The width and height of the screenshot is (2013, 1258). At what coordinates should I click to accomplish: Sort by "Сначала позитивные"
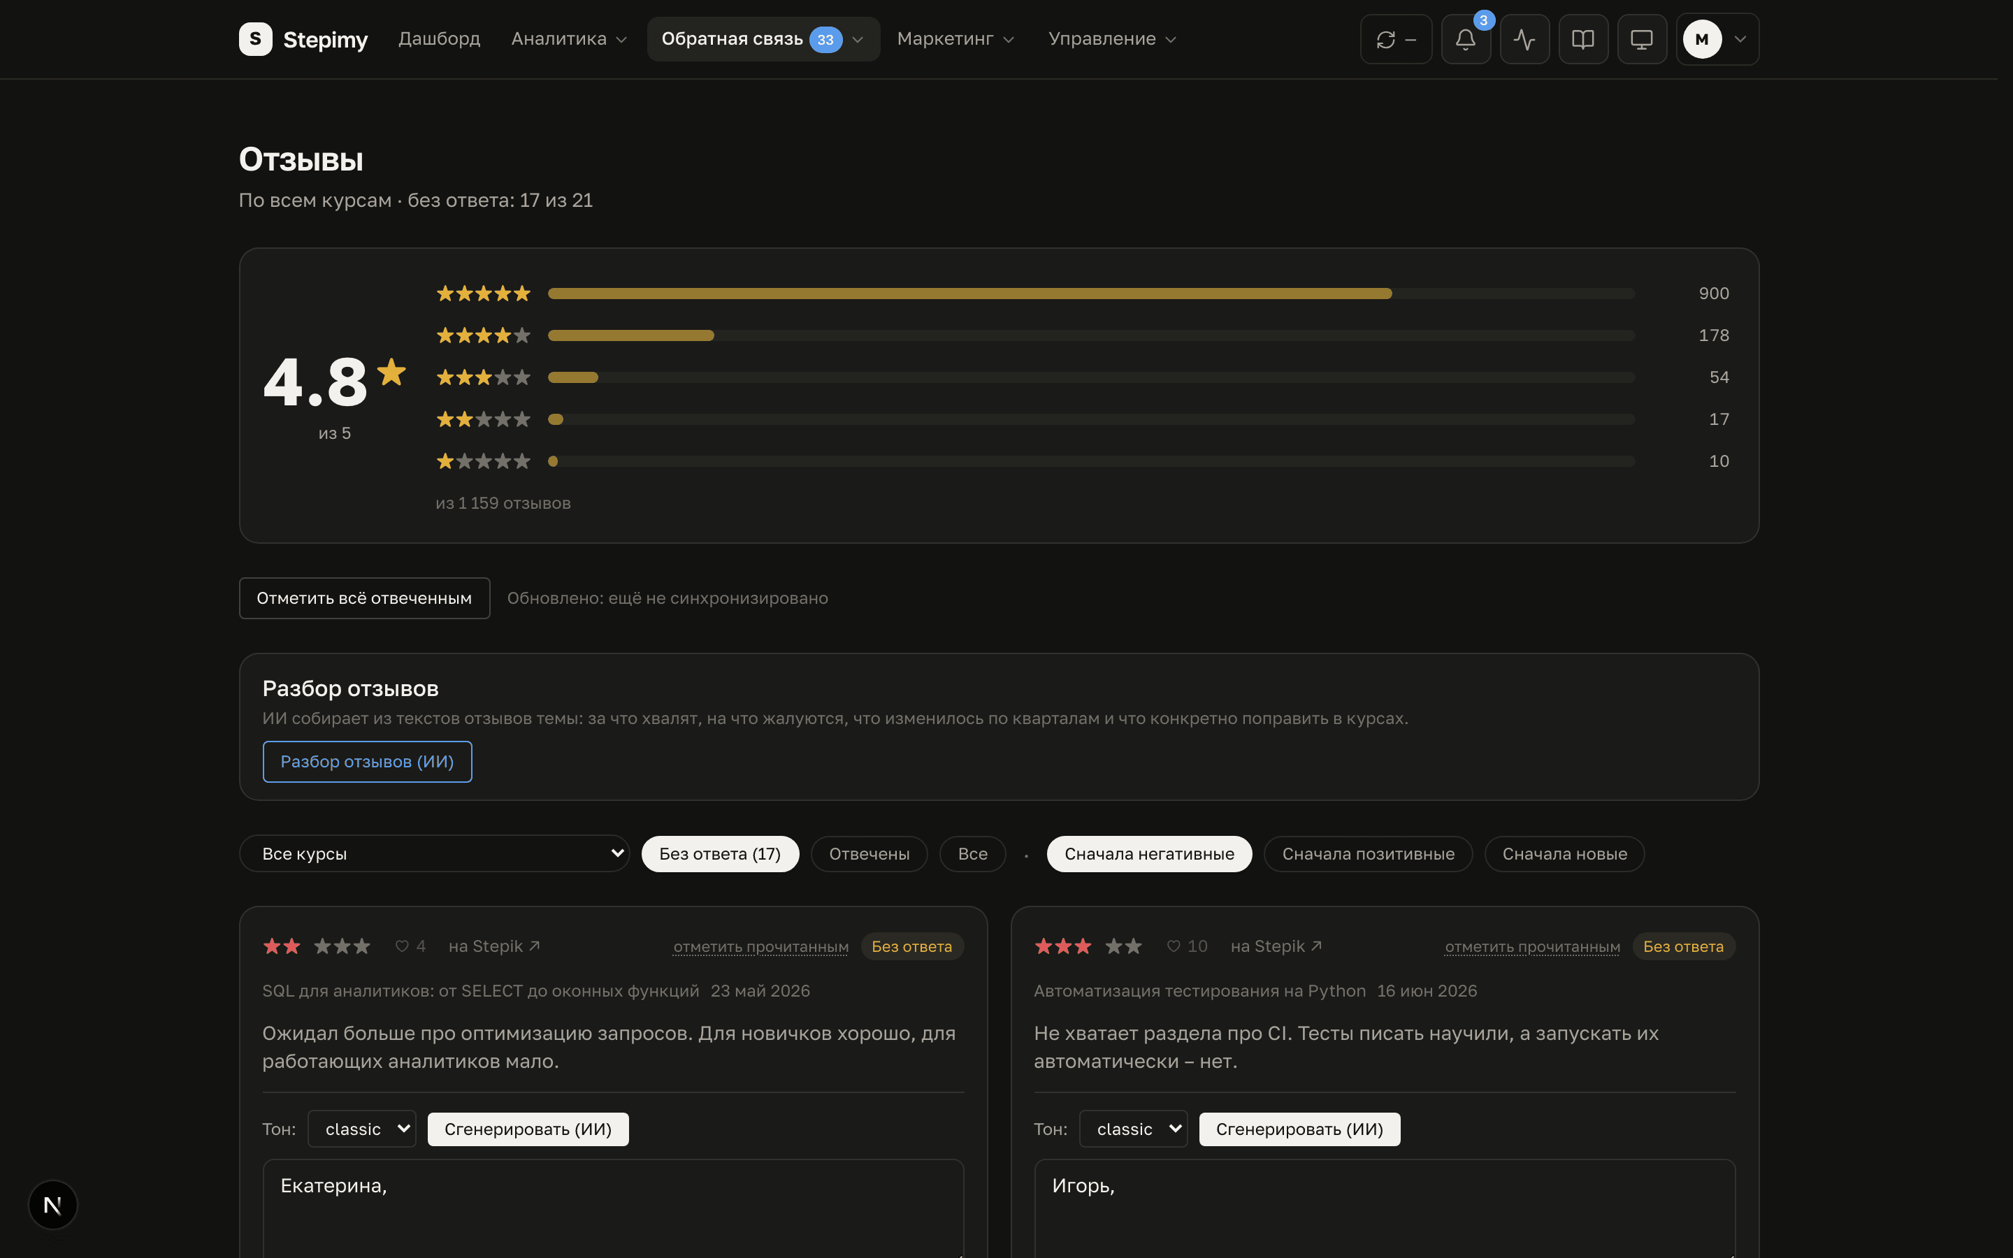pos(1367,853)
